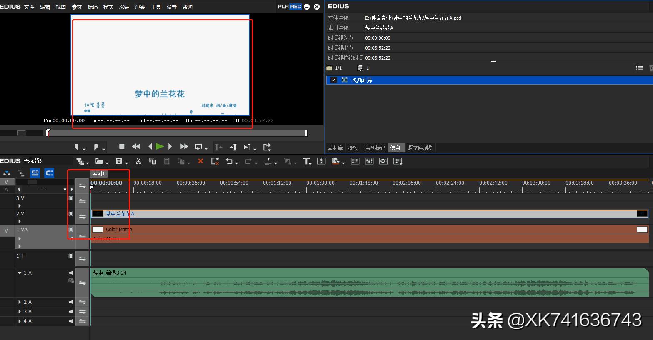Screen dimensions: 653x340
Task: Click the PLR button next to REC
Action: (x=283, y=6)
